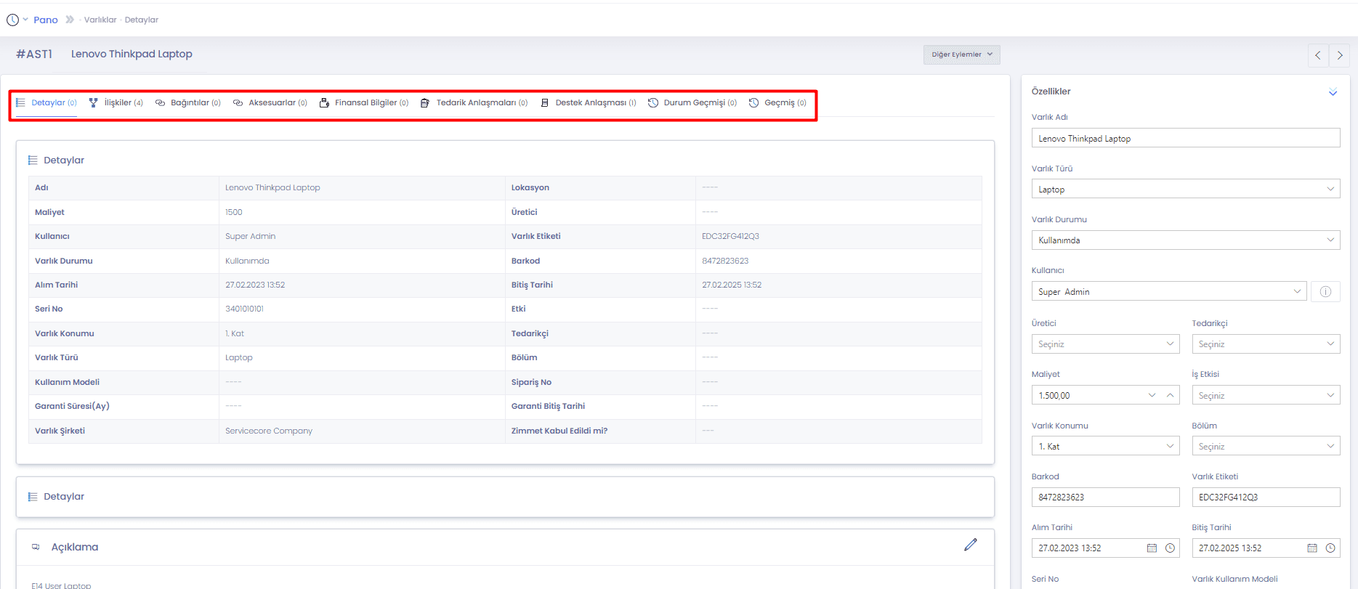Open the Alım Tarihi calendar picker
1358x589 pixels.
pyautogui.click(x=1152, y=548)
